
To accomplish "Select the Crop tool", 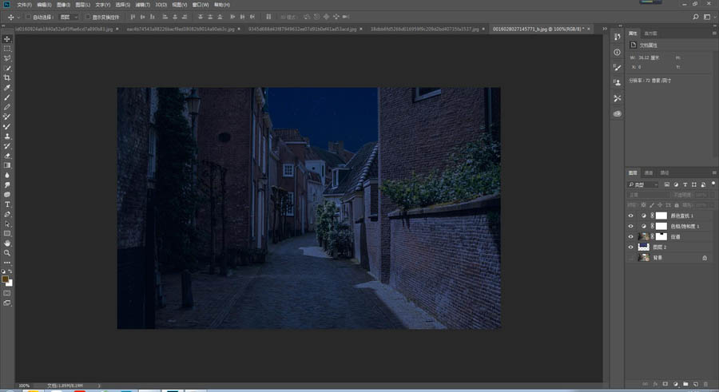I will tap(7, 78).
